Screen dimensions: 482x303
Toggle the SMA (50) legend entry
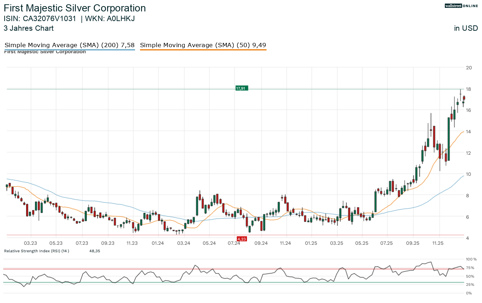tap(203, 45)
